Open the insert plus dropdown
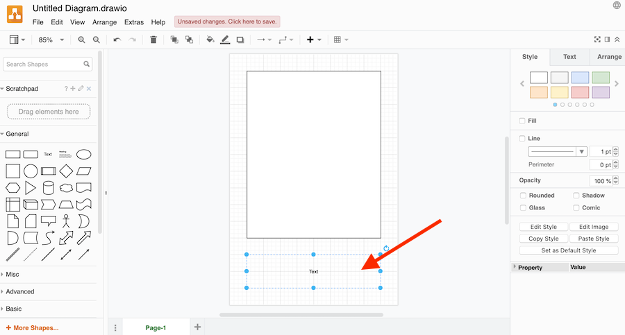Image resolution: width=625 pixels, height=335 pixels. [314, 40]
